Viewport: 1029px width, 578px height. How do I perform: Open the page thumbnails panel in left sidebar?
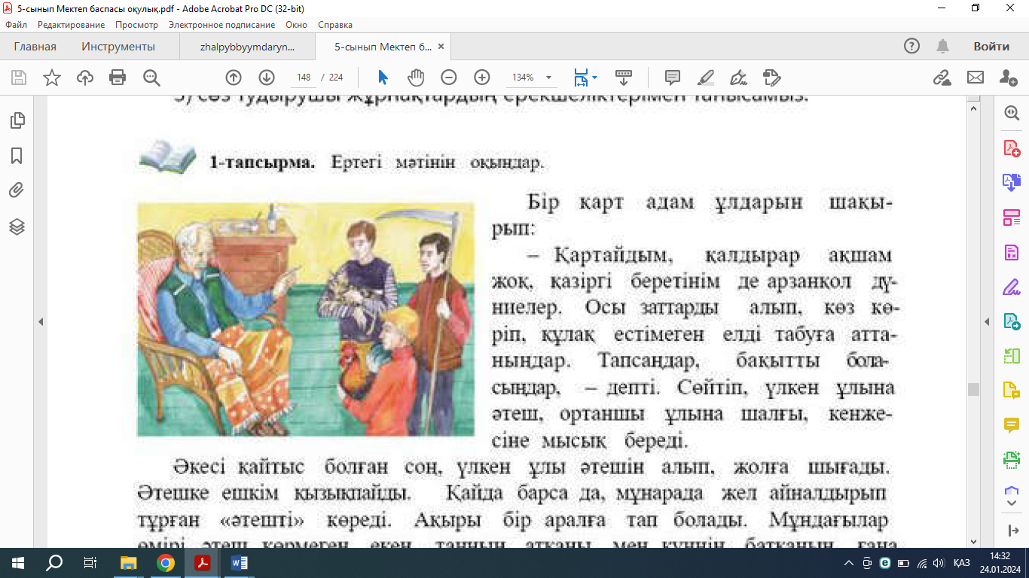pyautogui.click(x=17, y=120)
